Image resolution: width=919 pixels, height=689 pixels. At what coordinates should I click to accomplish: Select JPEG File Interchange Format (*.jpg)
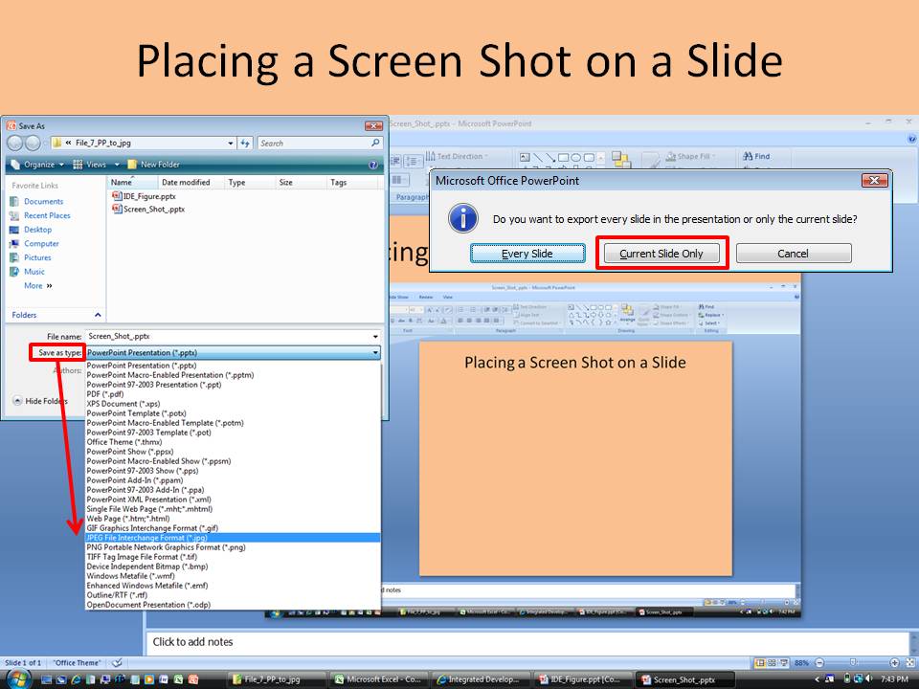[x=233, y=537]
